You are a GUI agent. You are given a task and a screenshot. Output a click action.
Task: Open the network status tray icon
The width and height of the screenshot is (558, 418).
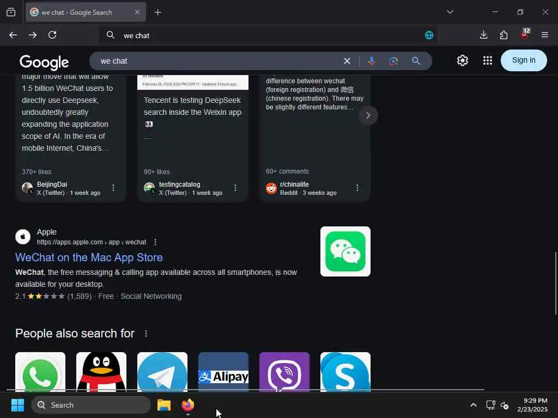point(491,405)
